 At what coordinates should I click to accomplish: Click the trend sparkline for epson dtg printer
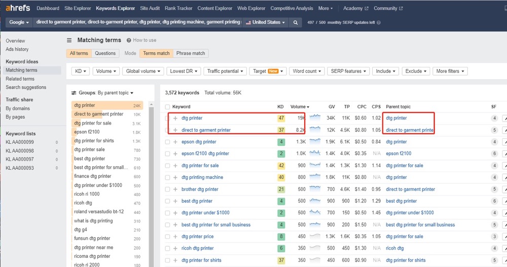pos(315,141)
